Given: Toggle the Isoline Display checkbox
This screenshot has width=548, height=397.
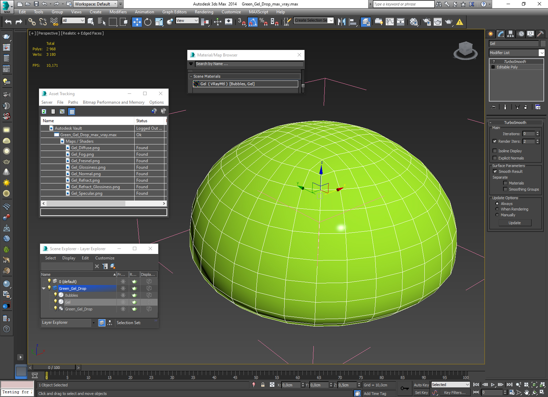Looking at the screenshot, I should (x=495, y=151).
